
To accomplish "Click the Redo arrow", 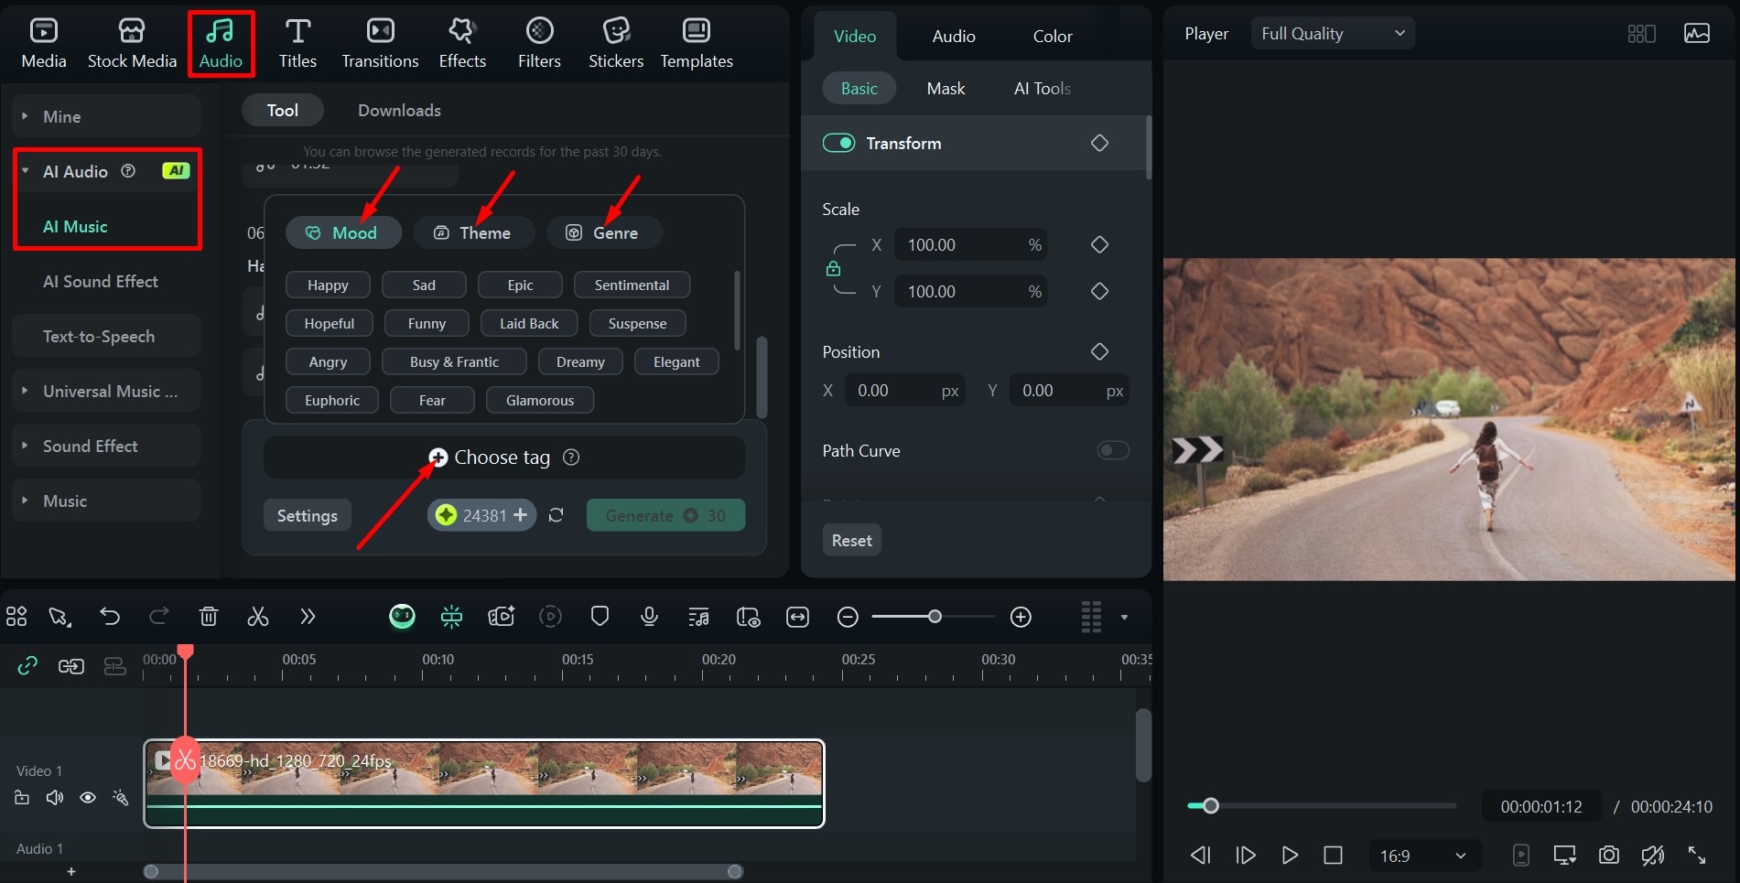I will (x=159, y=617).
